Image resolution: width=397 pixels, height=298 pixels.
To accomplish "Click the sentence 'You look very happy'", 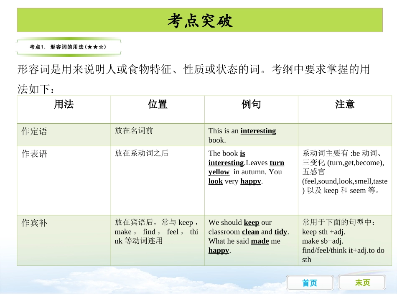I will 245,176.
